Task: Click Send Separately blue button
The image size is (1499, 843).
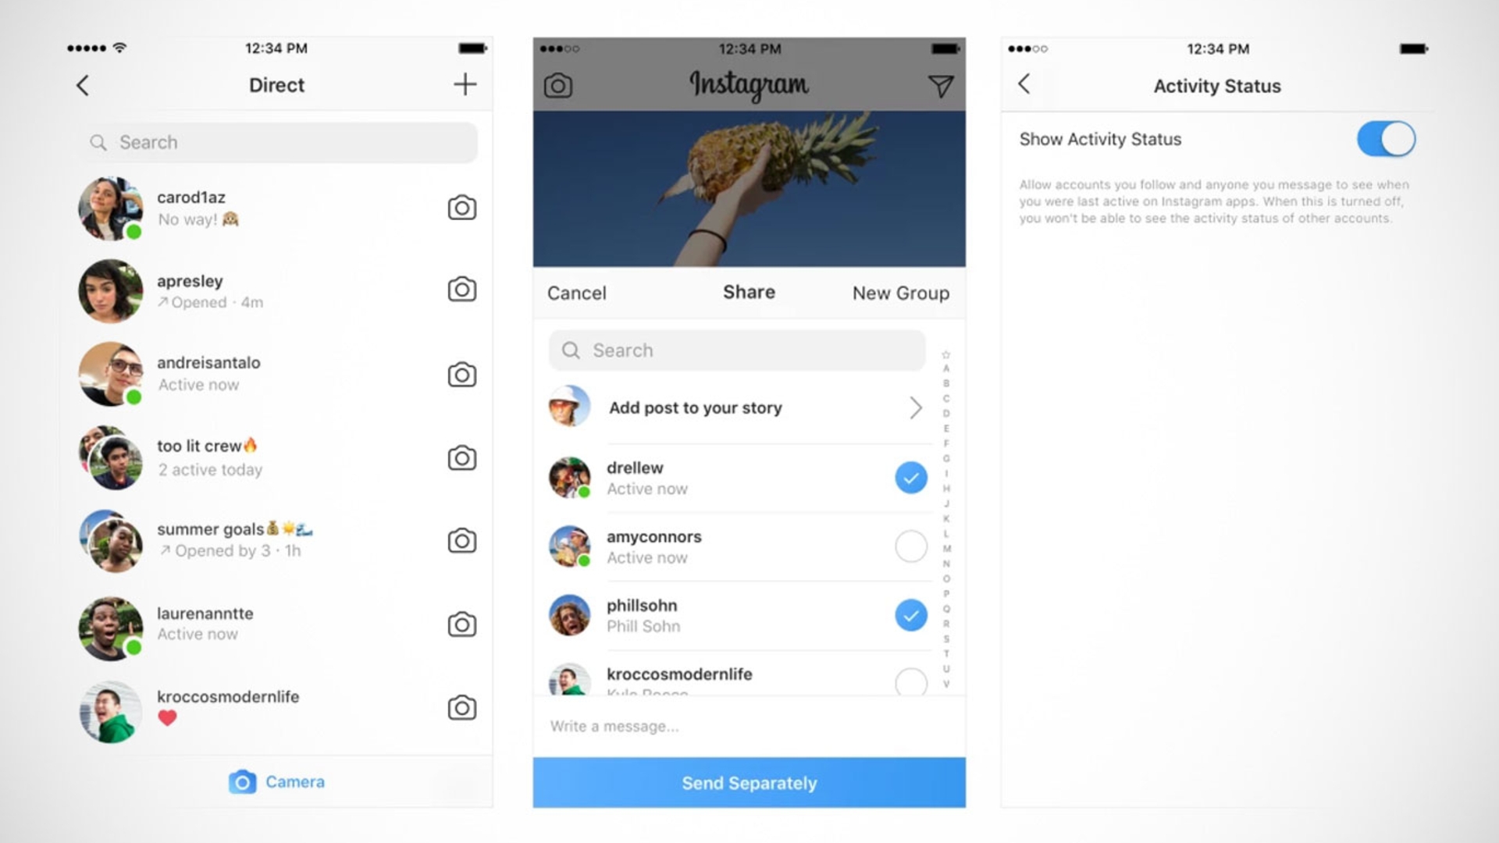Action: point(749,782)
